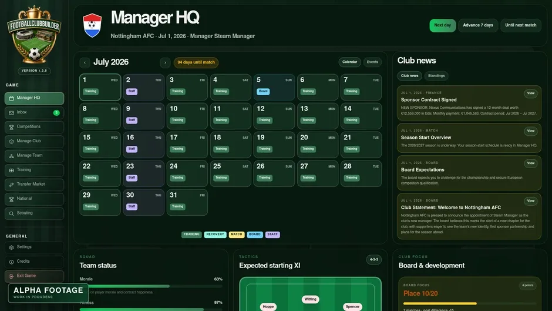Viewport: 552px width, 311px height.
Task: Select July 1 calendar day
Action: [x=100, y=87]
